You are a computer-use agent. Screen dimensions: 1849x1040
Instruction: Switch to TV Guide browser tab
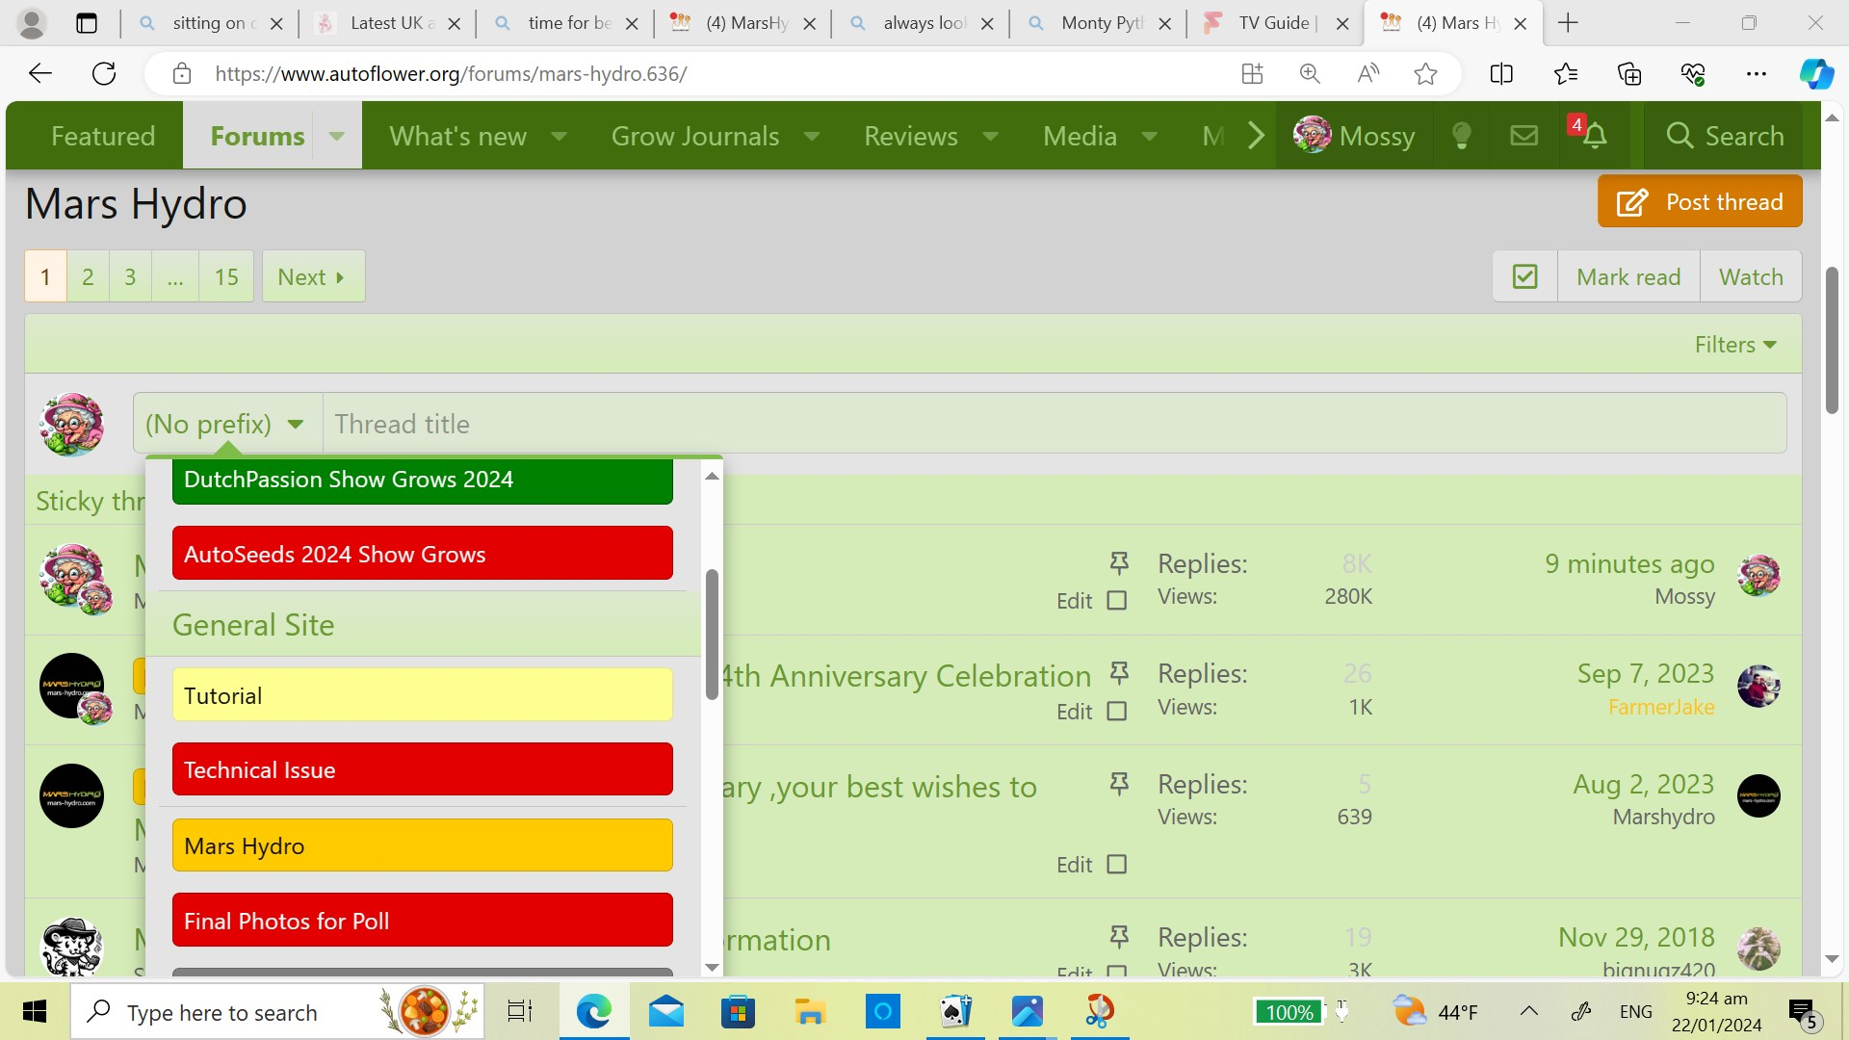click(x=1276, y=23)
